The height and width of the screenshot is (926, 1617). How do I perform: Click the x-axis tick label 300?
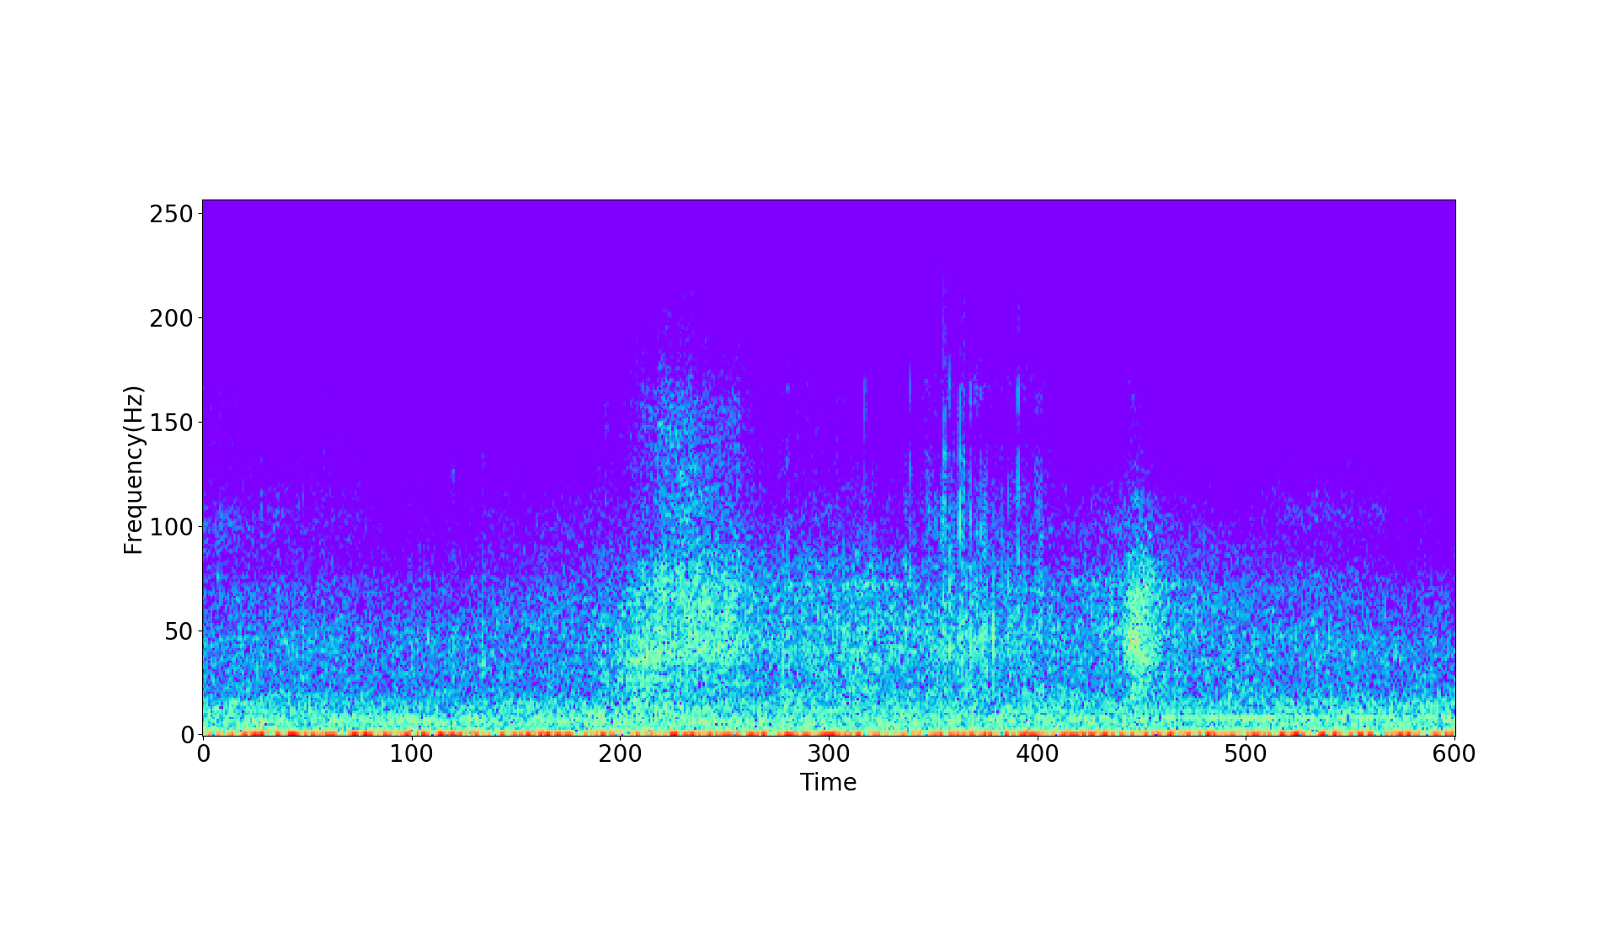[x=829, y=753]
